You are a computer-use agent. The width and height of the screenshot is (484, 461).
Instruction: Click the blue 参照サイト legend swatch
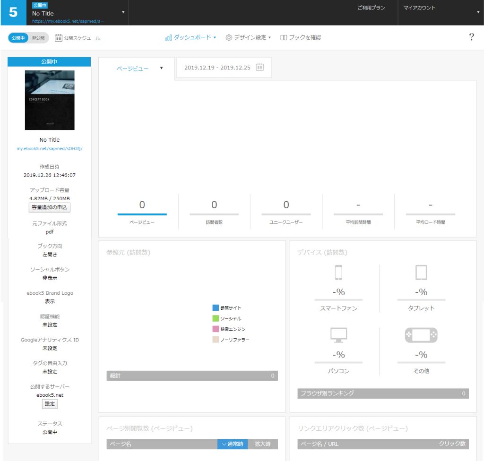click(x=216, y=308)
